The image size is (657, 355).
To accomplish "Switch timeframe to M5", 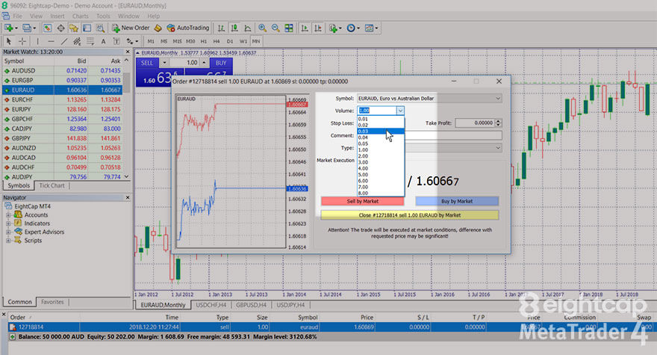I will tap(164, 41).
